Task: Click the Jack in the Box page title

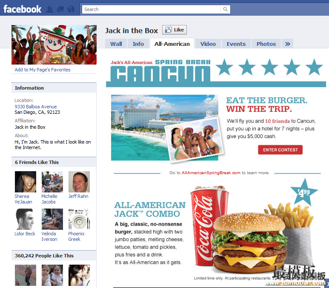Action: pos(132,31)
